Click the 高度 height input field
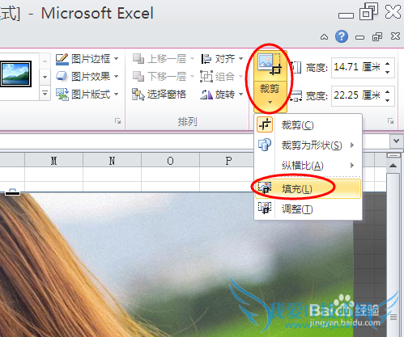 pyautogui.click(x=358, y=67)
